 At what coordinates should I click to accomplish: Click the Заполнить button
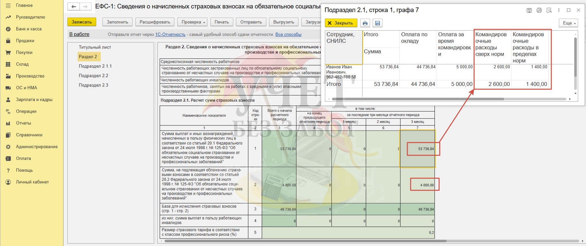pos(117,22)
